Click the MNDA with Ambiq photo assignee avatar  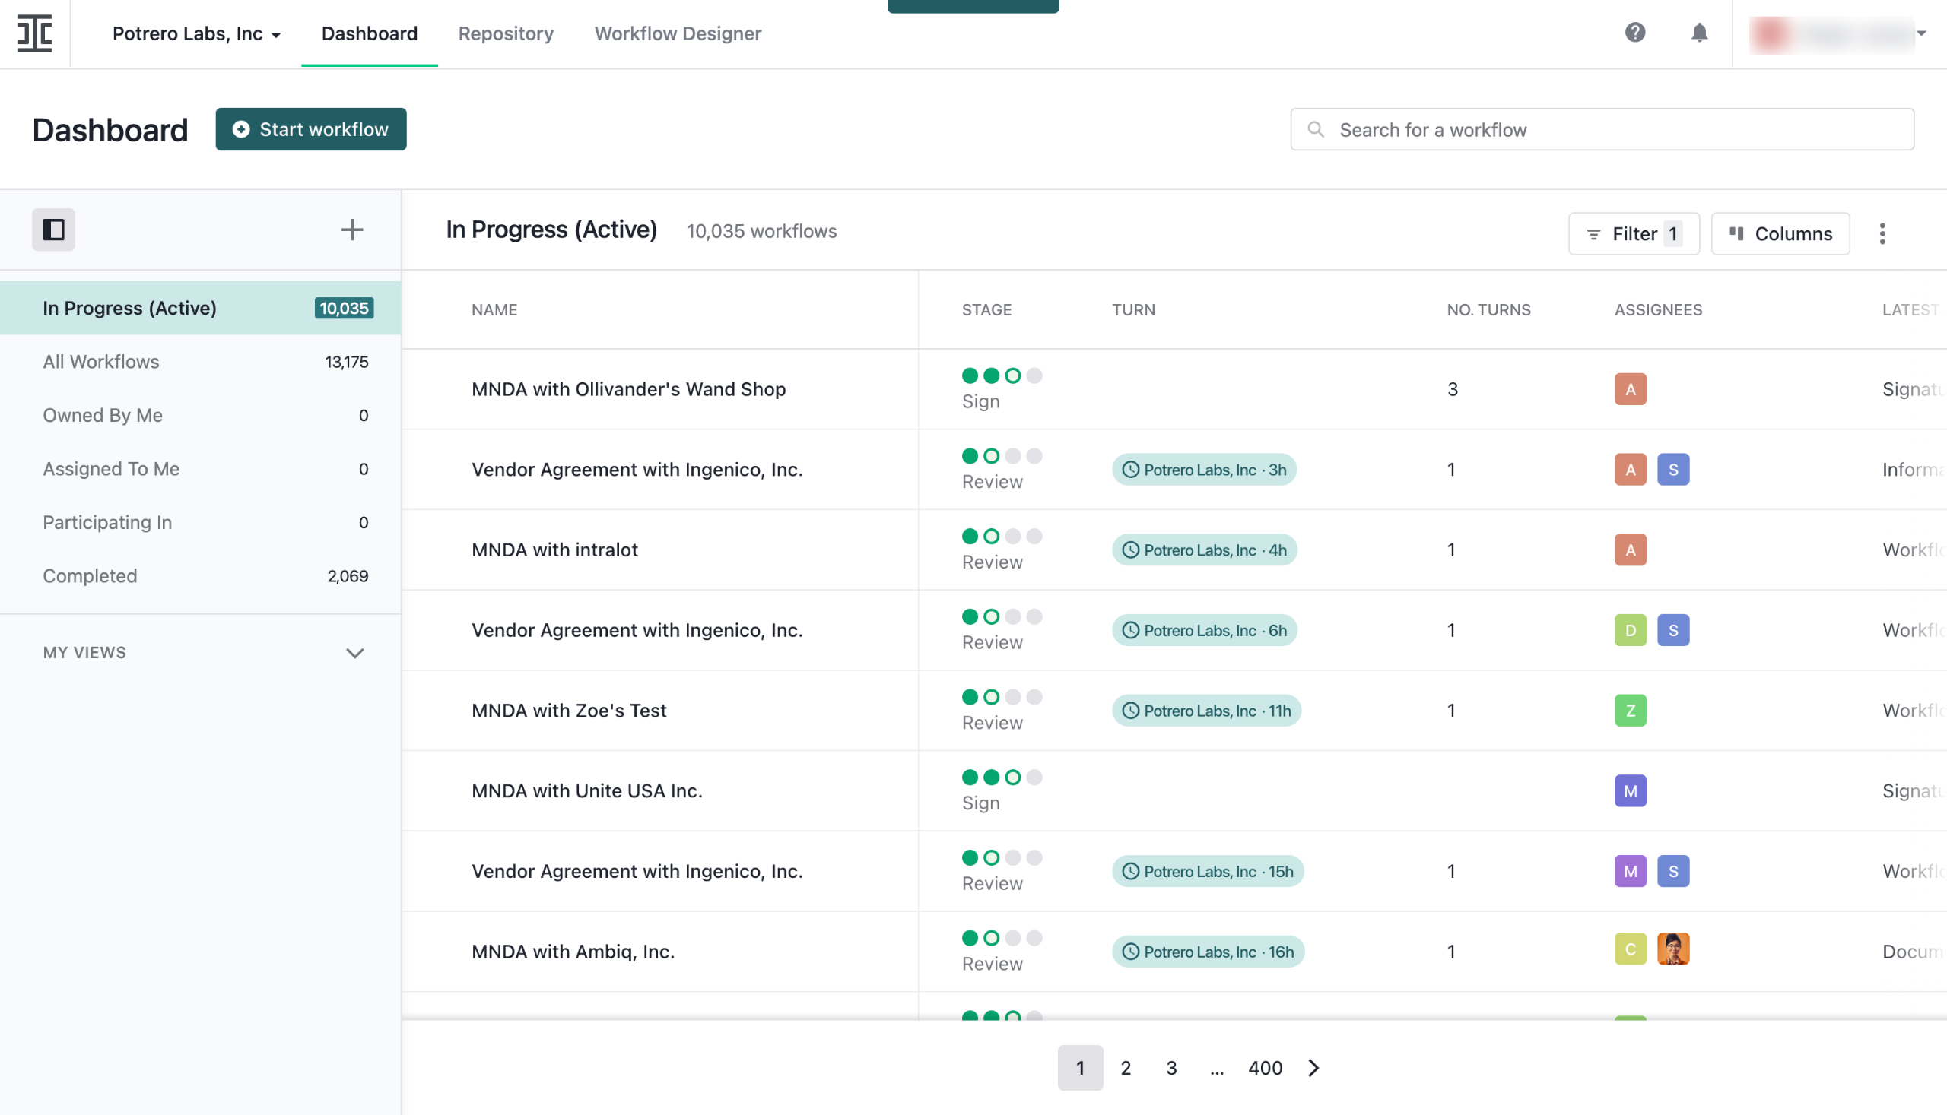1672,950
